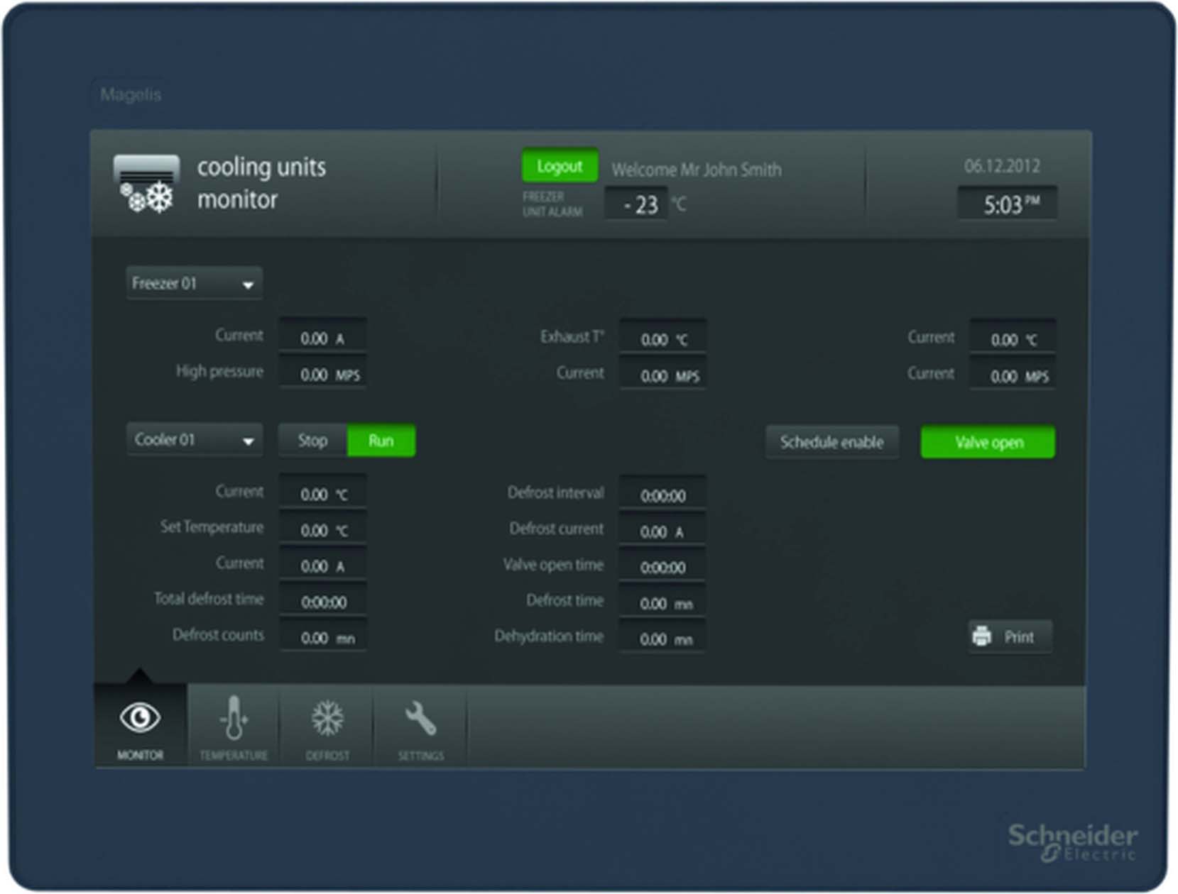Click the Logout button
The height and width of the screenshot is (894, 1178).
tap(560, 166)
